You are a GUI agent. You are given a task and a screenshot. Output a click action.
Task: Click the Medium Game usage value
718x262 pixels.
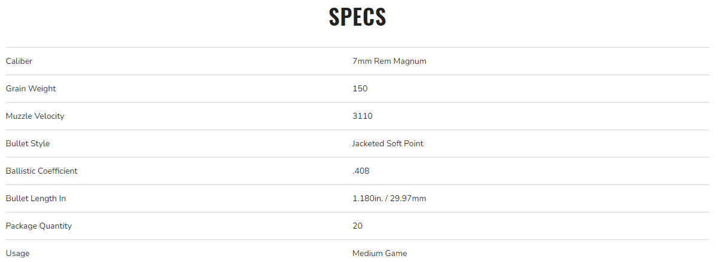click(379, 253)
